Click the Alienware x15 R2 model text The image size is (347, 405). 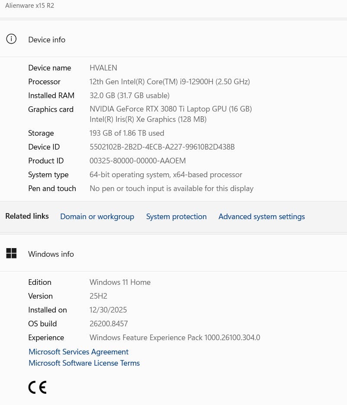(29, 6)
